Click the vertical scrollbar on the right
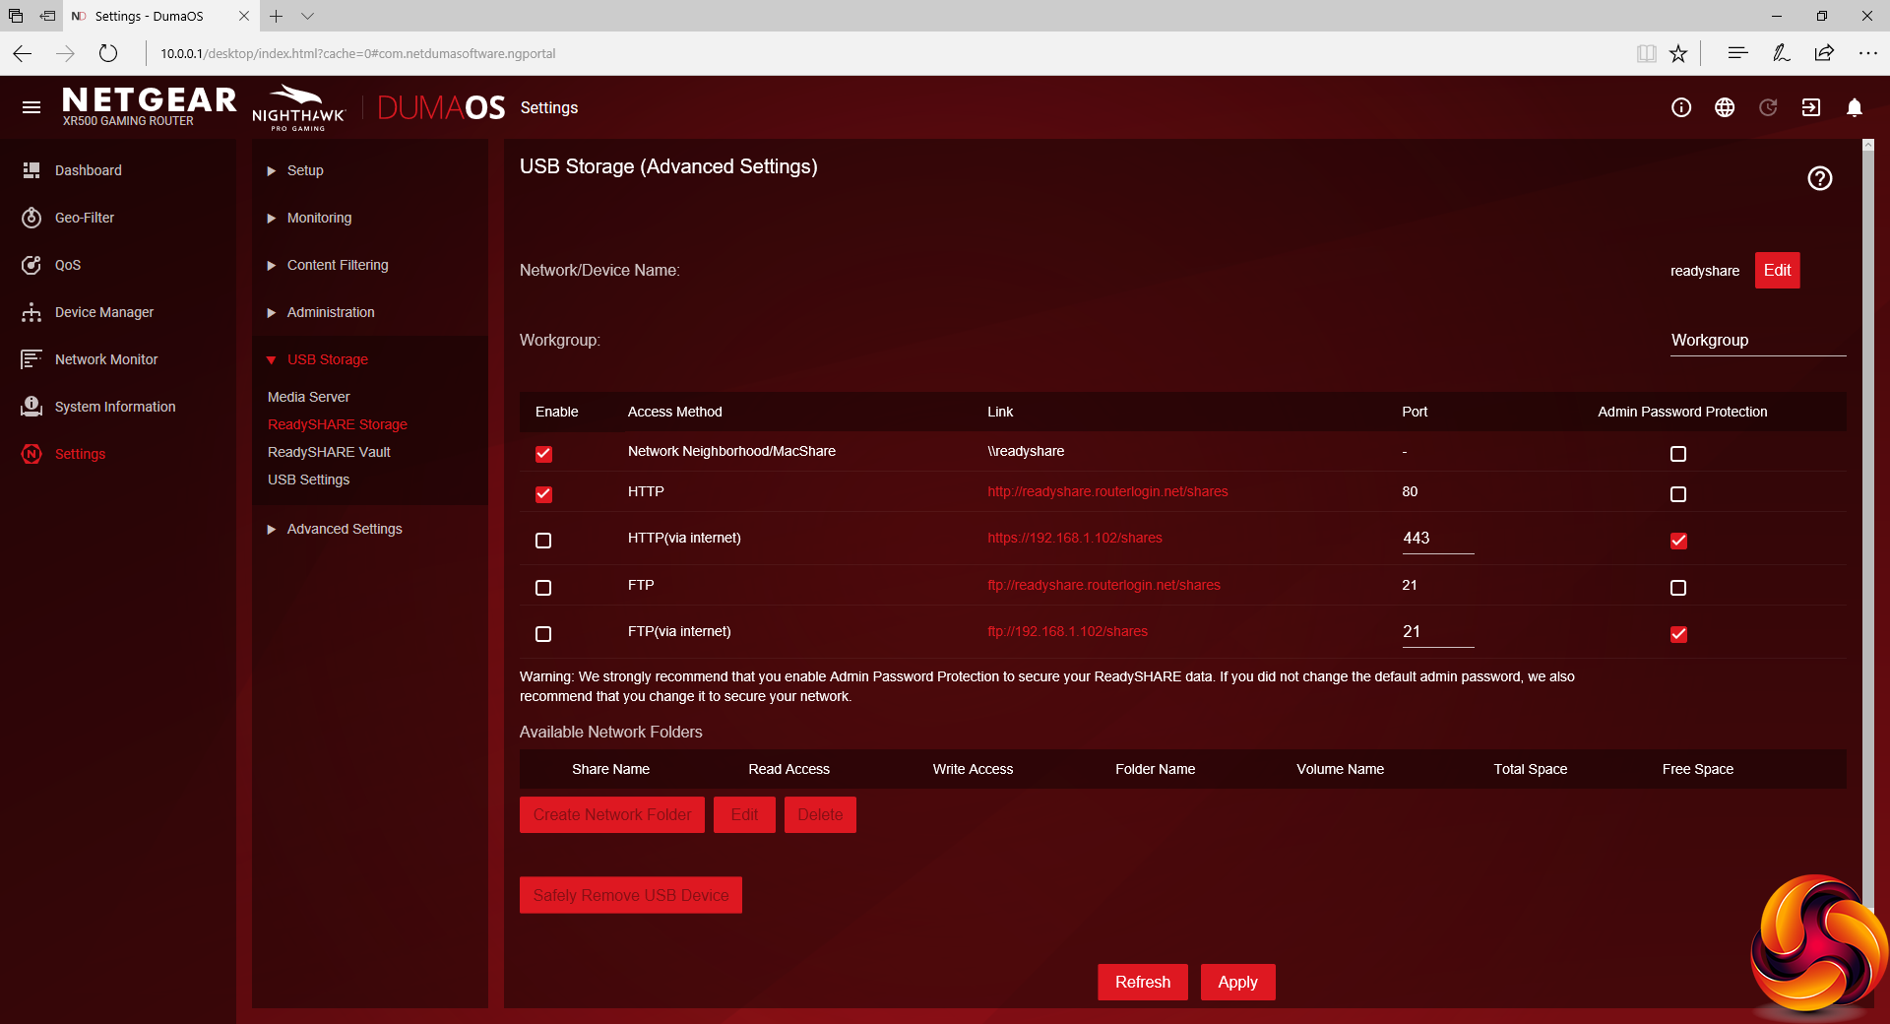The image size is (1890, 1024). [1867, 492]
